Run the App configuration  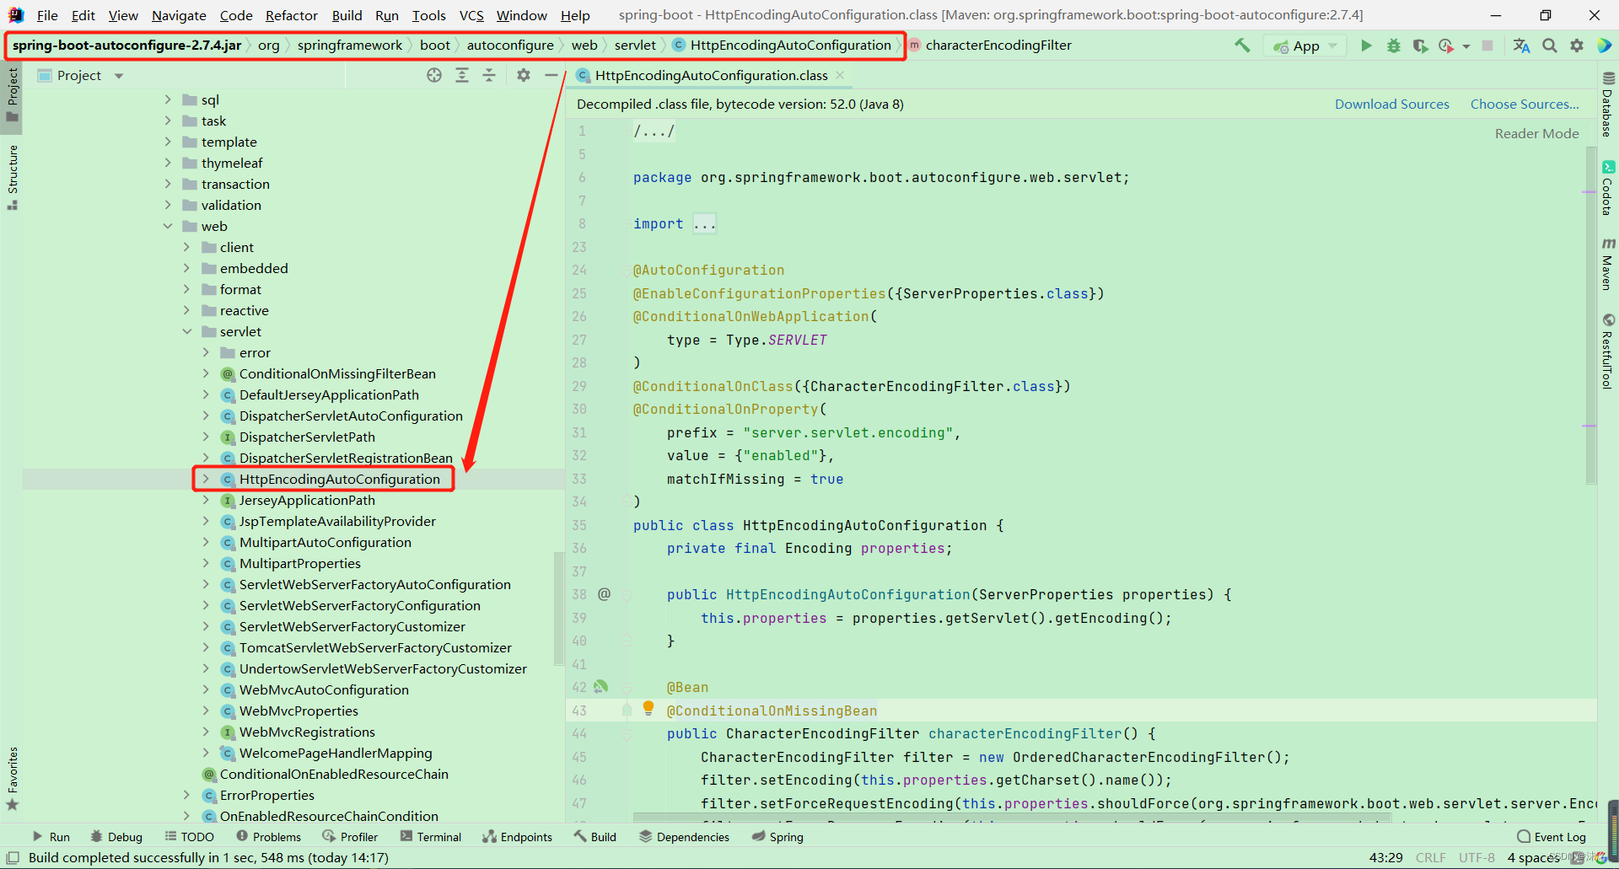coord(1366,46)
